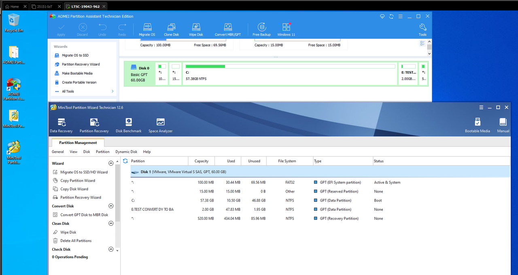Open Partition Recovery in MiniTool toolbar
This screenshot has height=275, width=518.
point(94,126)
